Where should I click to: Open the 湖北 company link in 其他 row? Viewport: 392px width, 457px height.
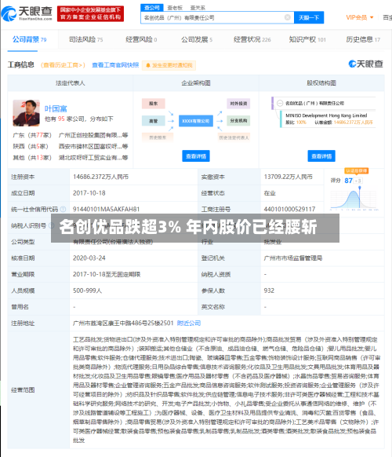93,158
